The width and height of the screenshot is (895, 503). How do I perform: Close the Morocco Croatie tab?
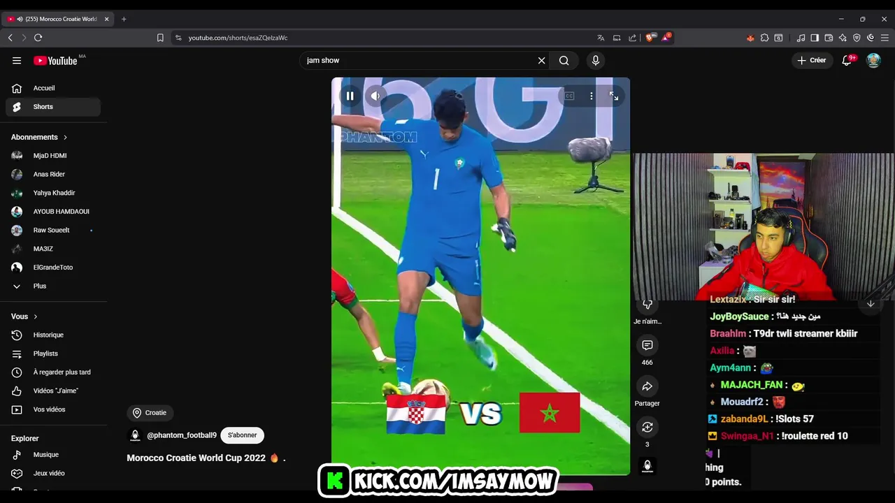click(107, 19)
